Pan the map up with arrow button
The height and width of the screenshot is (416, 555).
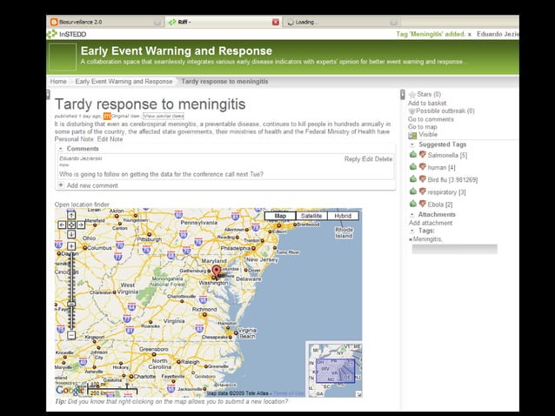[x=71, y=214]
